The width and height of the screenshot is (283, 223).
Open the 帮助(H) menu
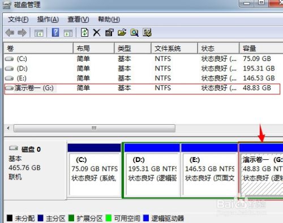[109, 19]
